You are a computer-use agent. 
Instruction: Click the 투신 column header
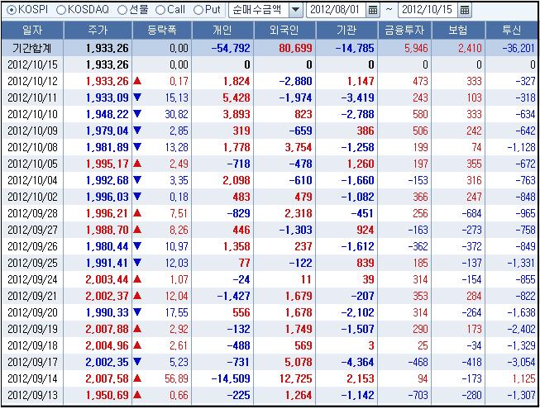pos(512,31)
